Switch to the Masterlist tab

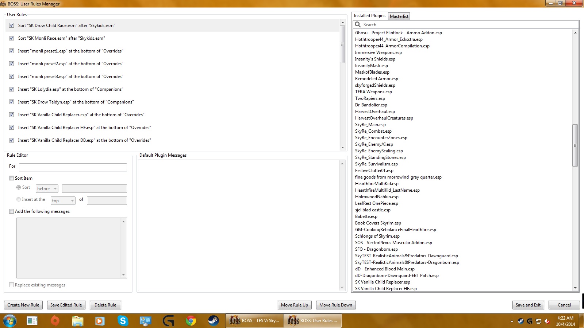coord(399,16)
